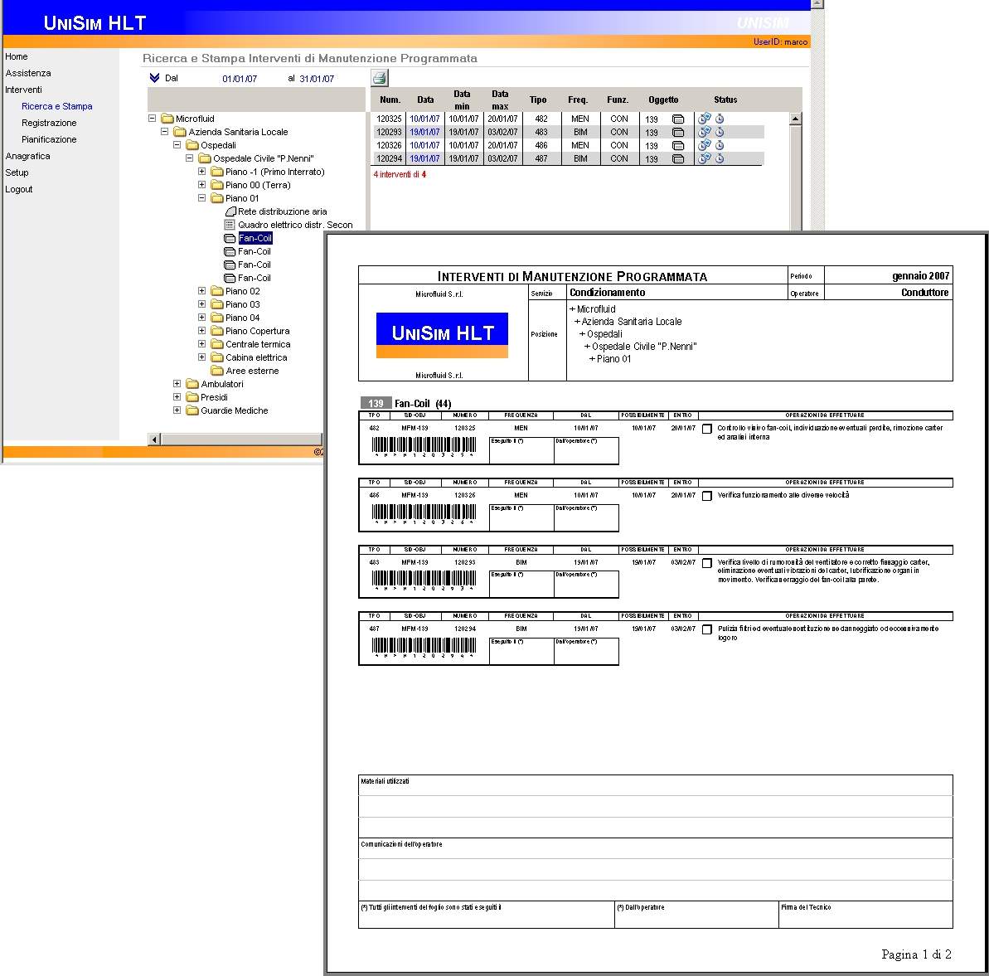Click the printer icon above the table

[x=379, y=78]
